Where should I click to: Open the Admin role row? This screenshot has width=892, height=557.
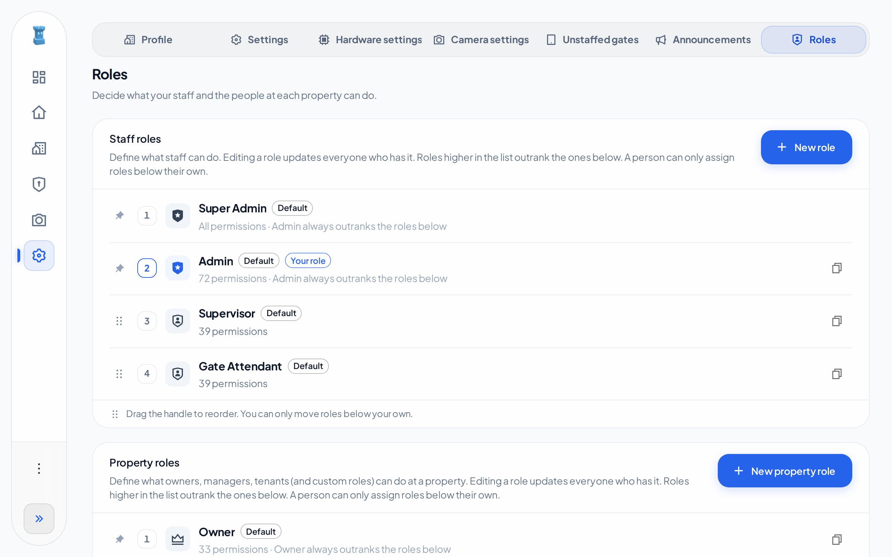click(x=480, y=268)
